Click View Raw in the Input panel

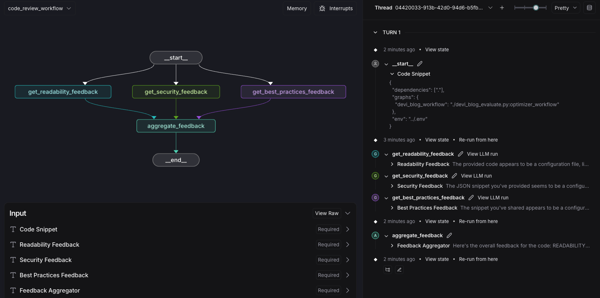pyautogui.click(x=327, y=213)
